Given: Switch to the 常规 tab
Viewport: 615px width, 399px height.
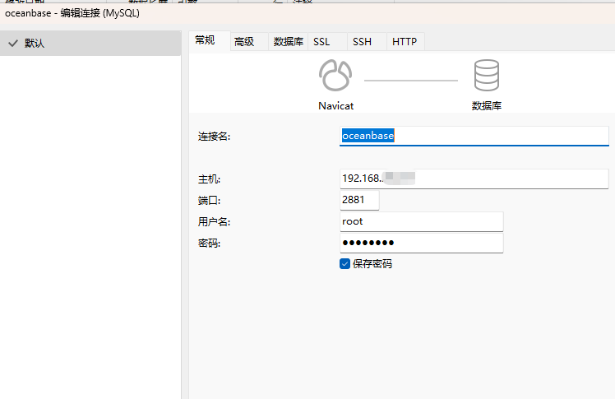Looking at the screenshot, I should coord(210,40).
